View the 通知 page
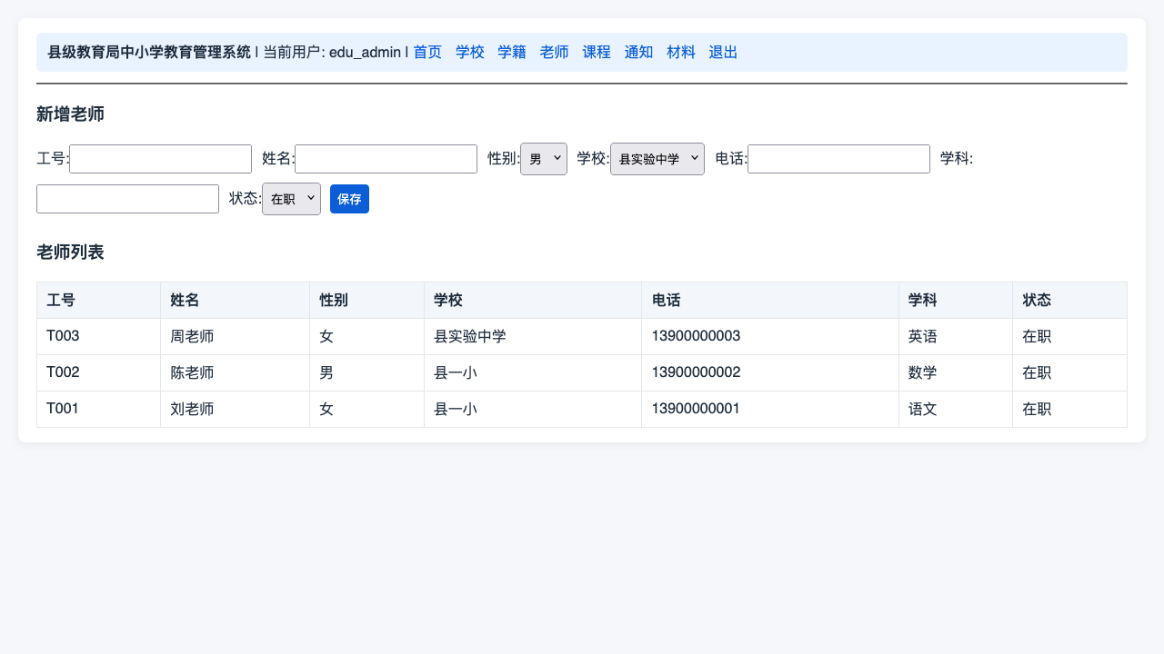 638,53
